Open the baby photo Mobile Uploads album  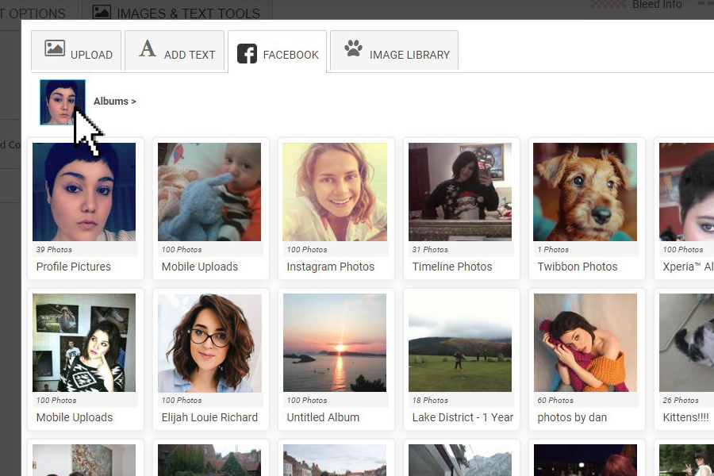point(209,192)
